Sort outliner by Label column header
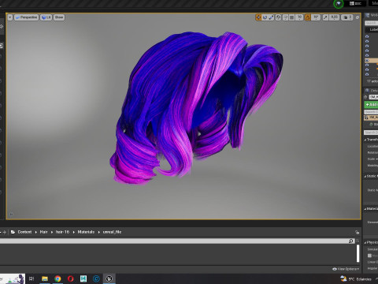The width and height of the screenshot is (378, 284). click(374, 30)
